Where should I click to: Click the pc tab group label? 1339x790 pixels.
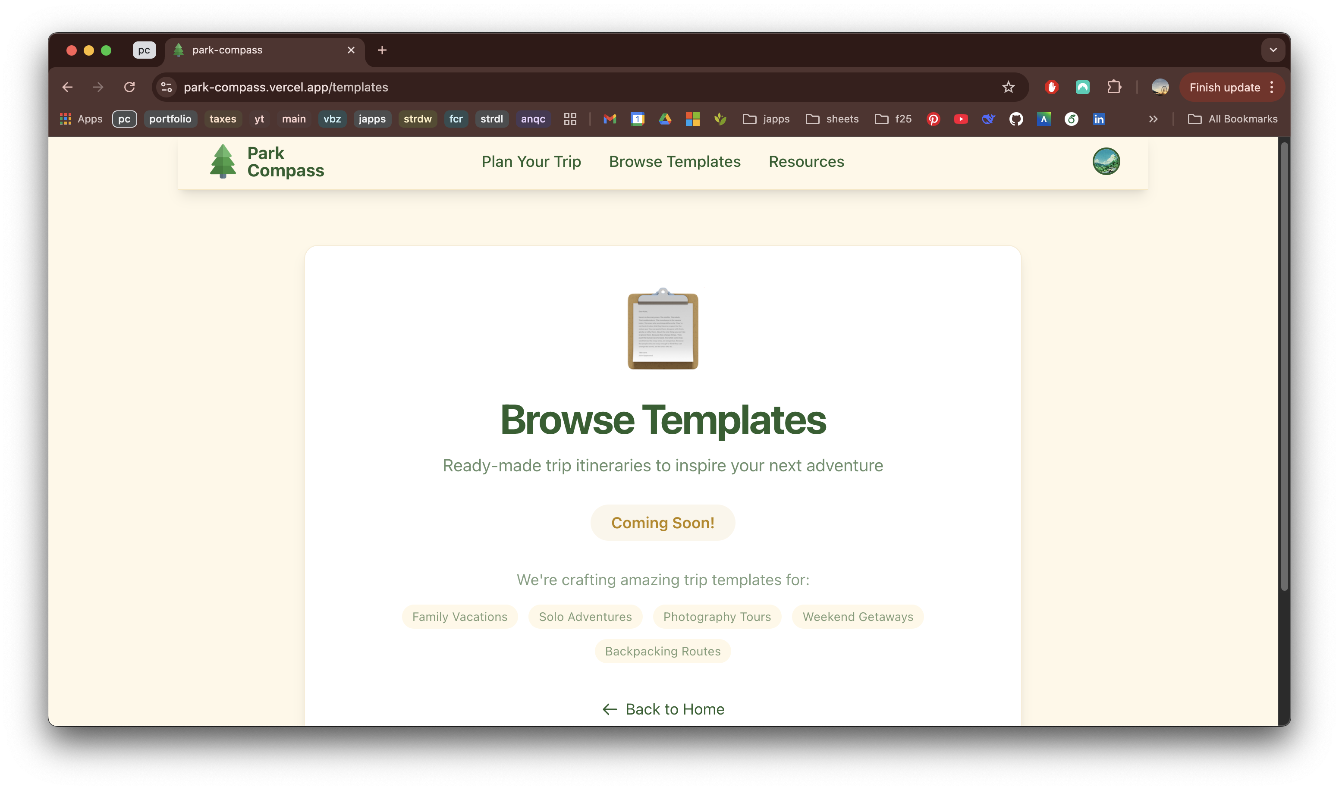point(144,50)
